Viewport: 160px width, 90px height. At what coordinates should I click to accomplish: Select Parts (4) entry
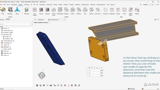[x=6, y=51]
